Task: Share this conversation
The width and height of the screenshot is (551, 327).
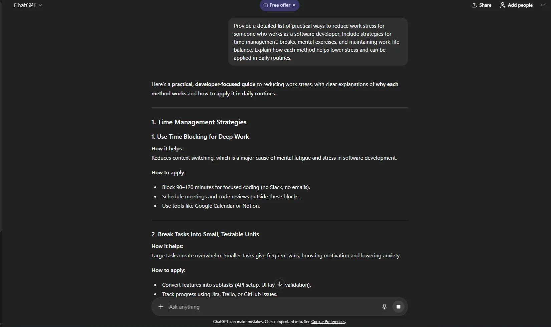Action: (481, 5)
